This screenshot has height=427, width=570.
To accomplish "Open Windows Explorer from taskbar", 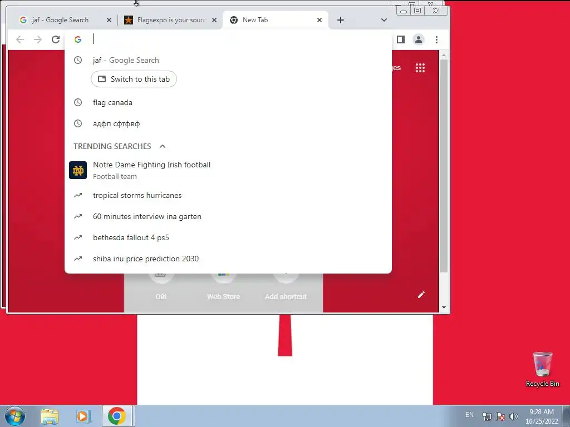I will tap(50, 416).
